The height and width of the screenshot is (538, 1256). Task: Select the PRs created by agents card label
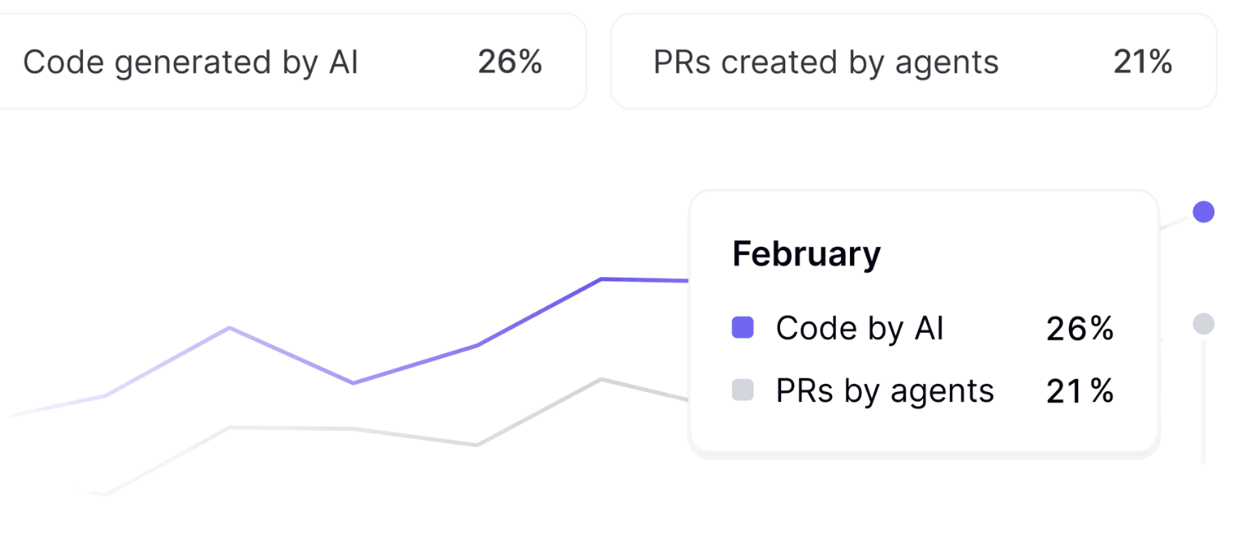click(x=825, y=62)
